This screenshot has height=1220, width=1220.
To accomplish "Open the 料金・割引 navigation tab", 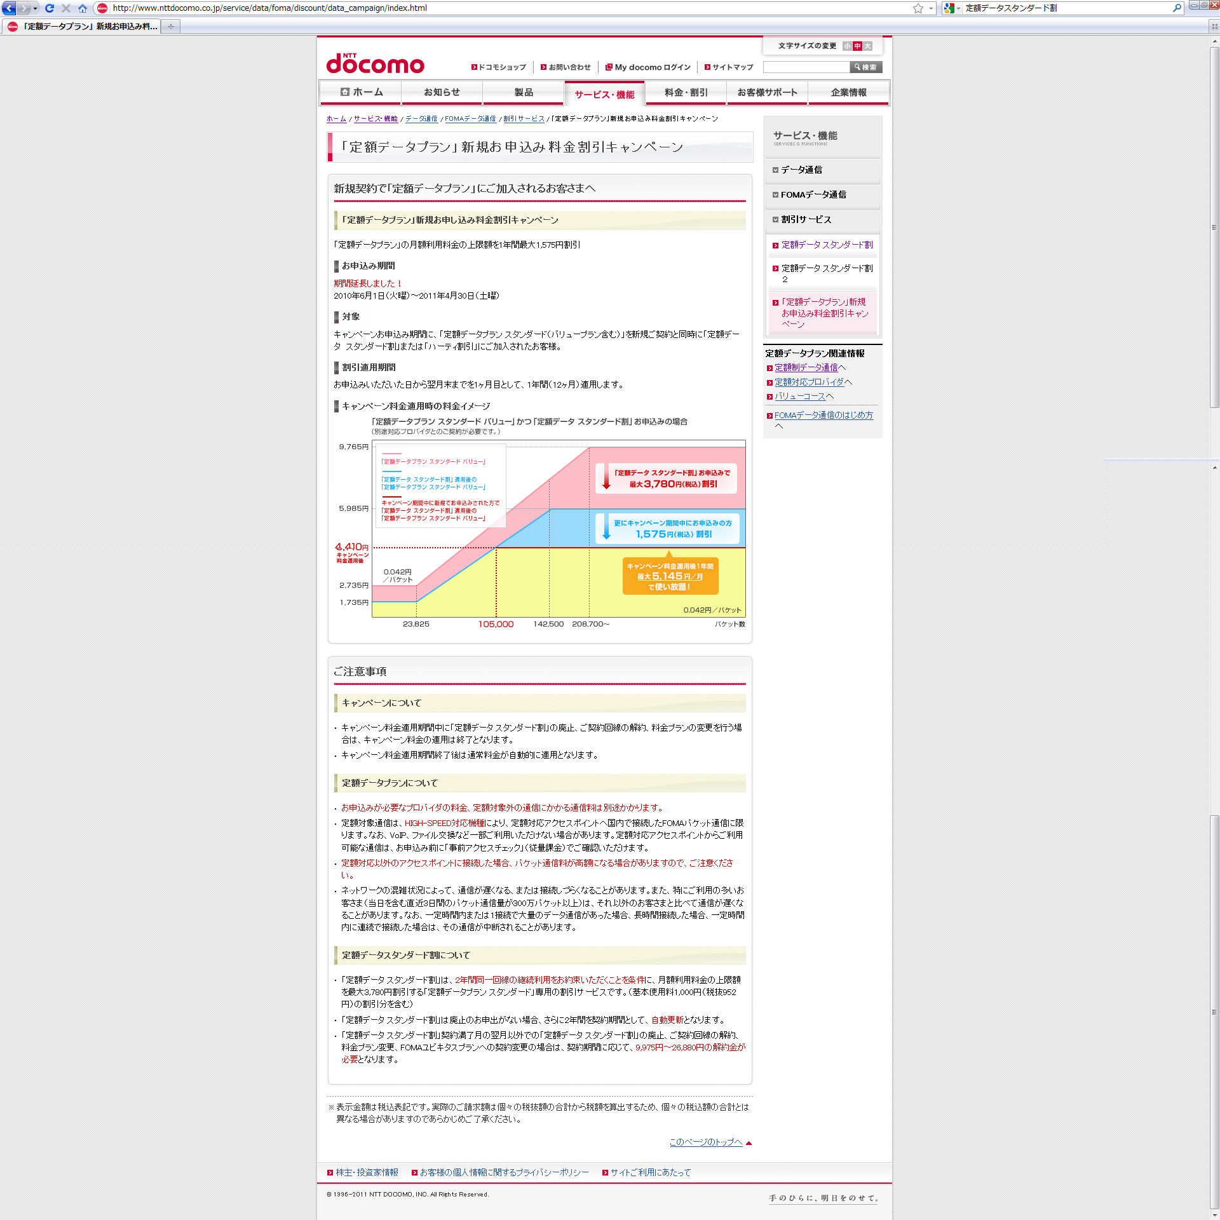I will tap(686, 92).
